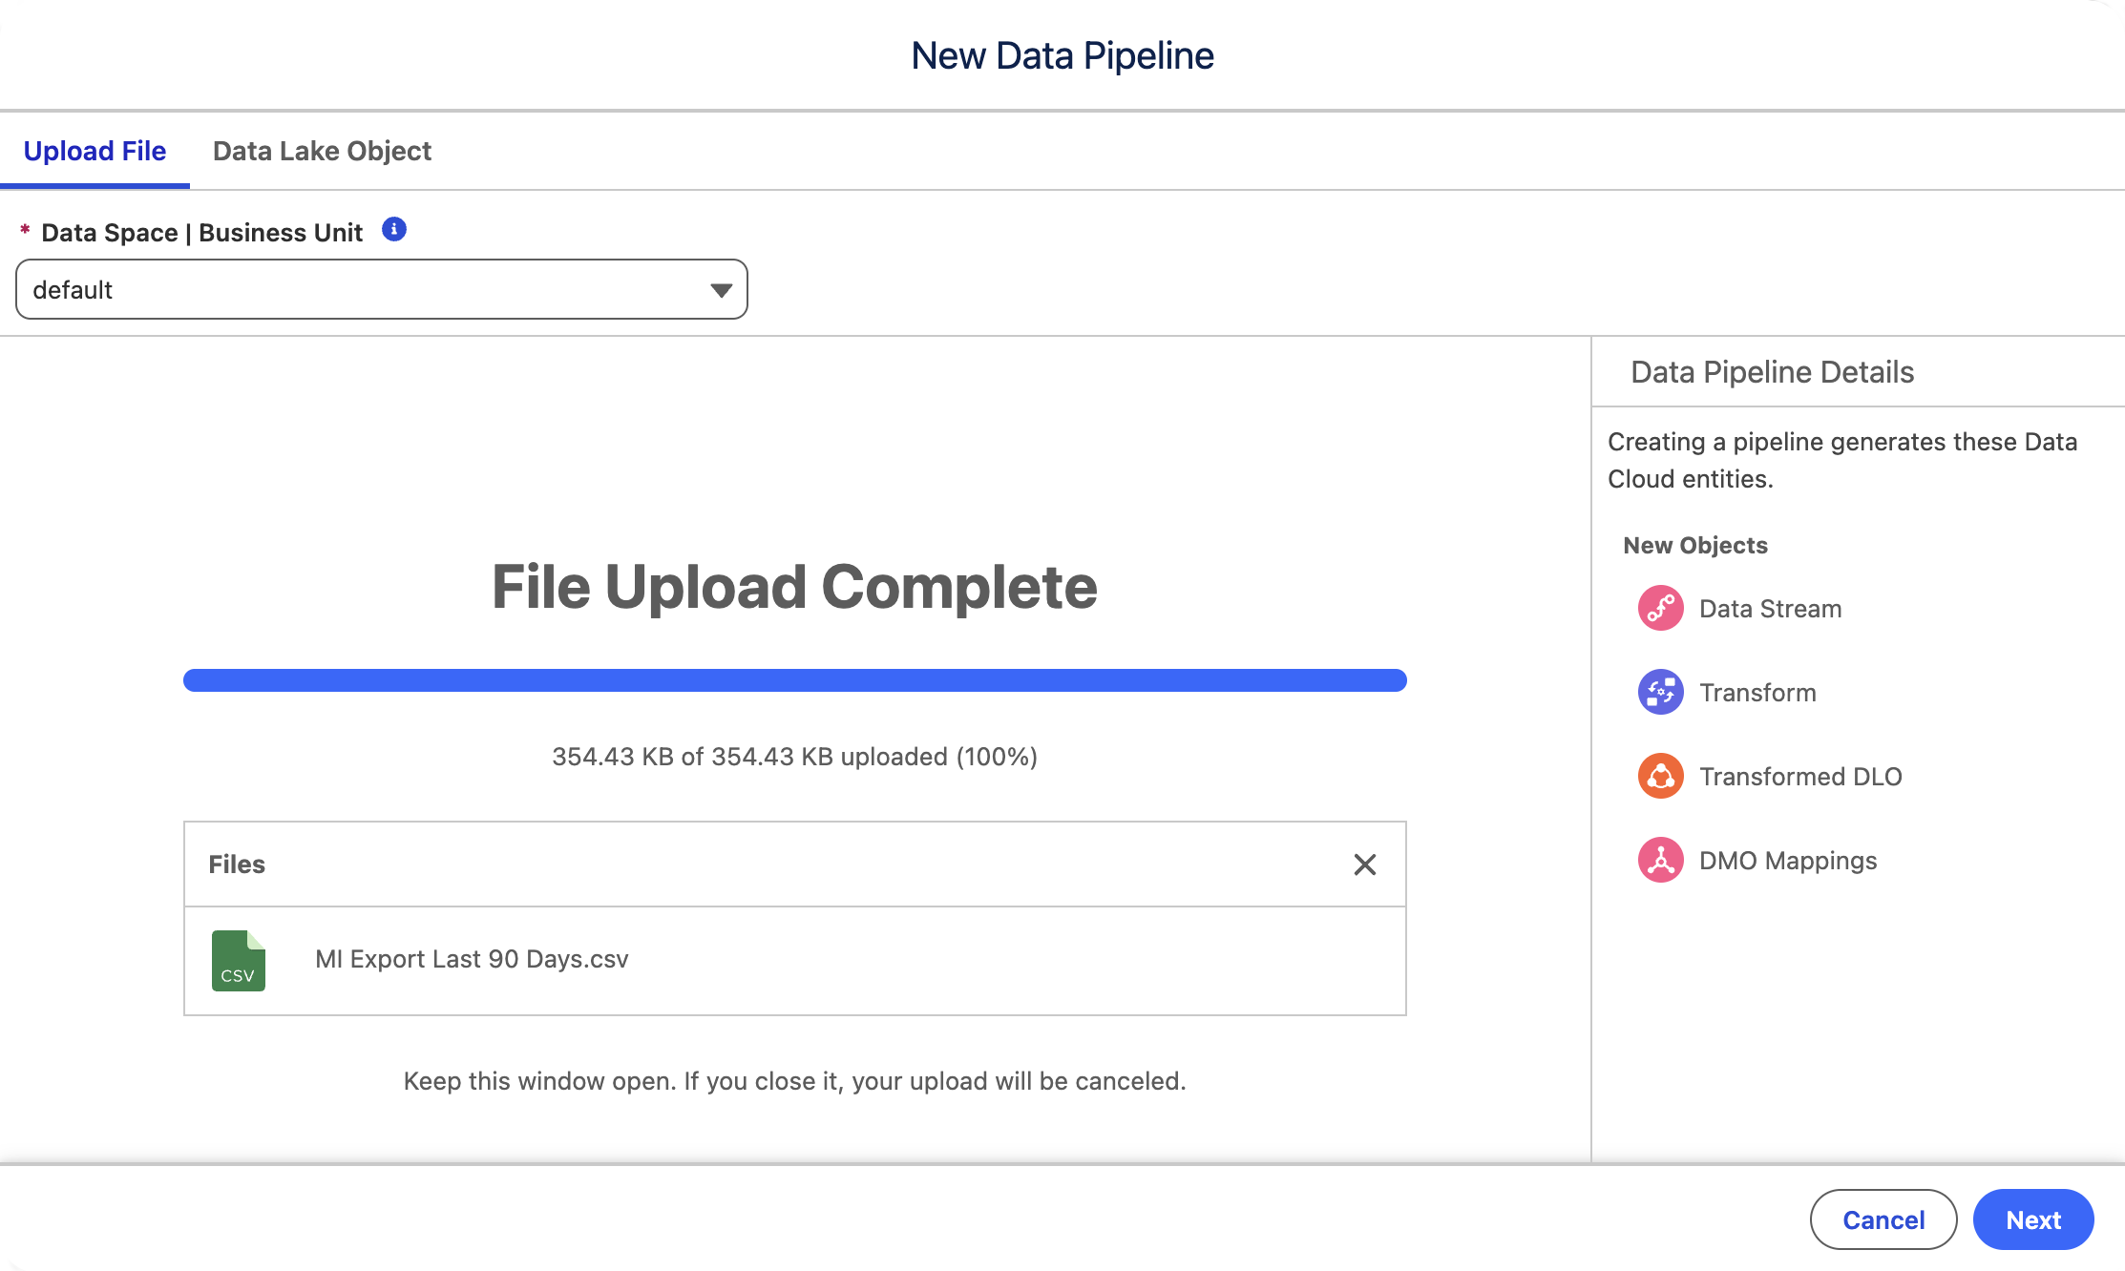Screen dimensions: 2125x1271
Task: Click the Files panel header
Action: [237, 865]
